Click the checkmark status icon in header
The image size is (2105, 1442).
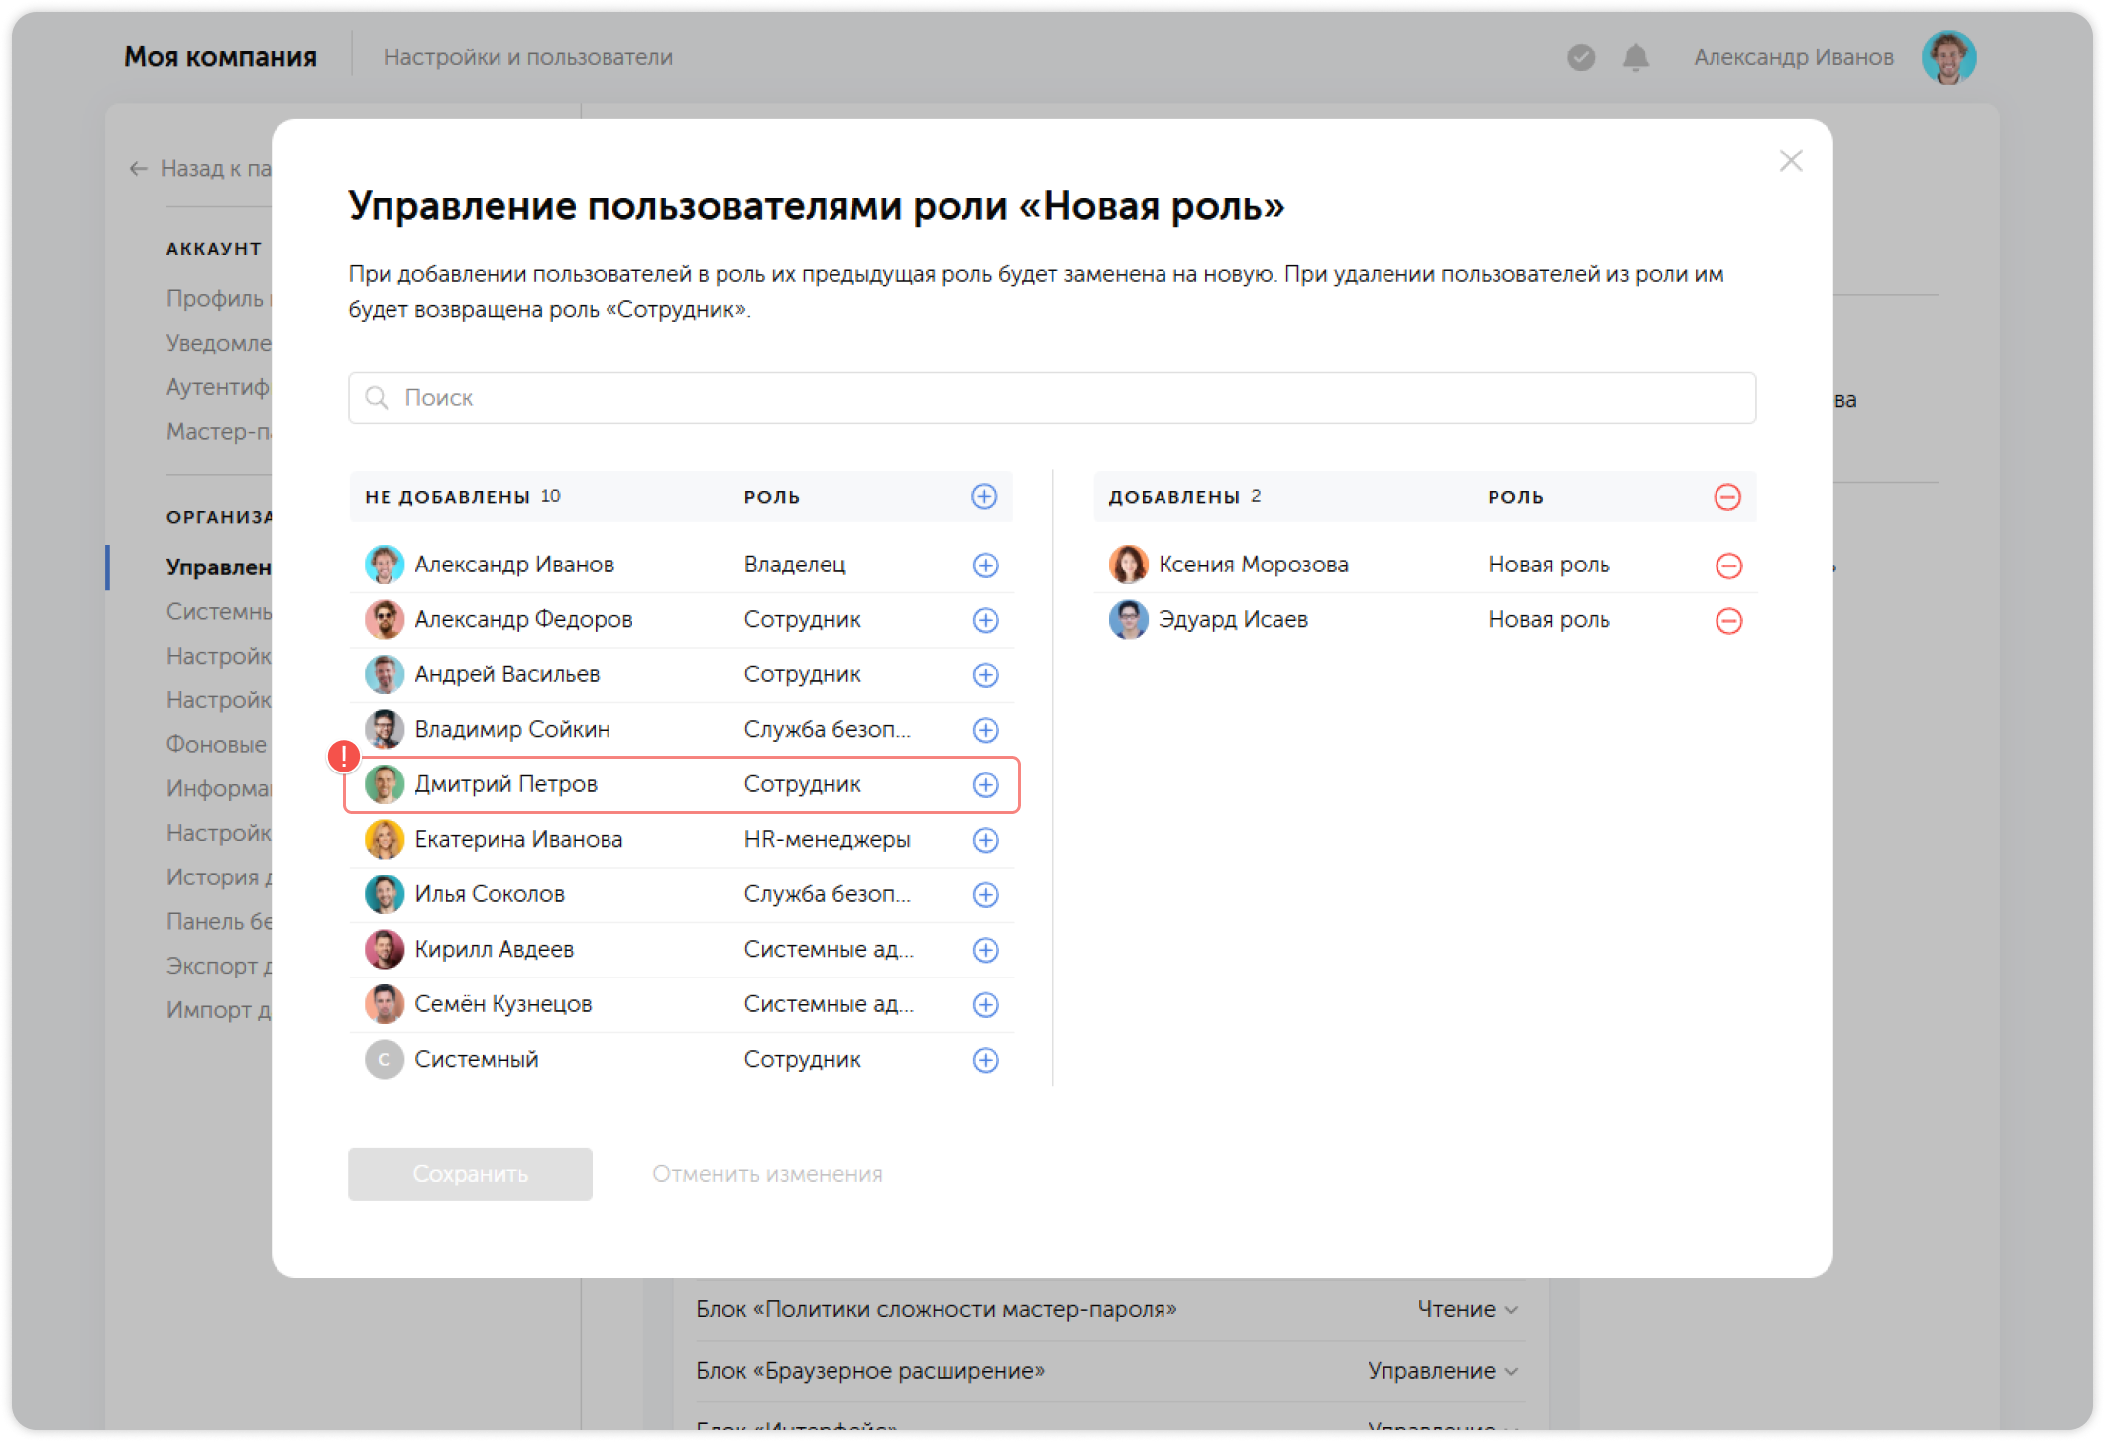click(1580, 57)
